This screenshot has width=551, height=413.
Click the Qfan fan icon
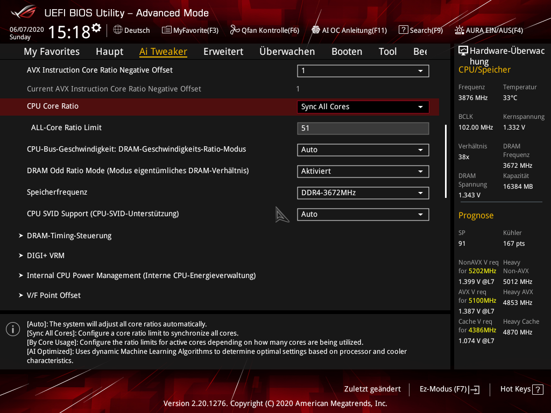(235, 30)
